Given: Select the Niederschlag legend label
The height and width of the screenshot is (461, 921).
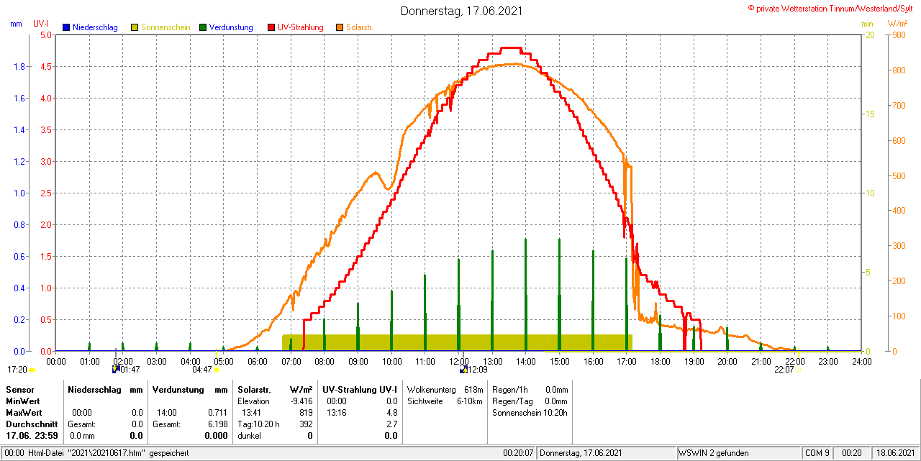Looking at the screenshot, I should [x=96, y=27].
